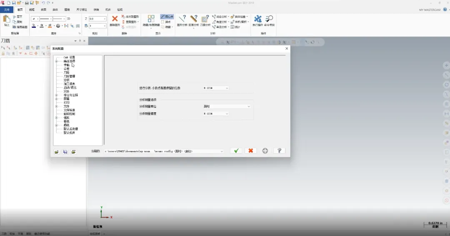Open the Z depth value dropdown
Image resolution: width=450 pixels, height=236 pixels.
(105, 19)
